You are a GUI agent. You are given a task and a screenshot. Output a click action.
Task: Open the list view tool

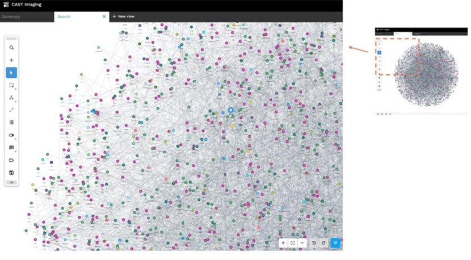(x=11, y=122)
